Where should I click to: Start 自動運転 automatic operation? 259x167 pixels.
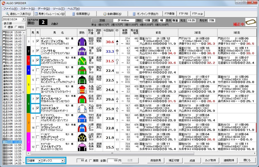pyautogui.click(x=112, y=14)
